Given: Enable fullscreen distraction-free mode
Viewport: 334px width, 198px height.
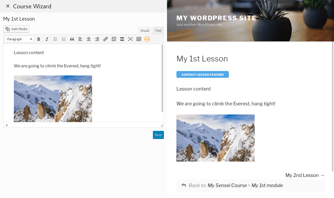Looking at the screenshot, I should pos(130,39).
